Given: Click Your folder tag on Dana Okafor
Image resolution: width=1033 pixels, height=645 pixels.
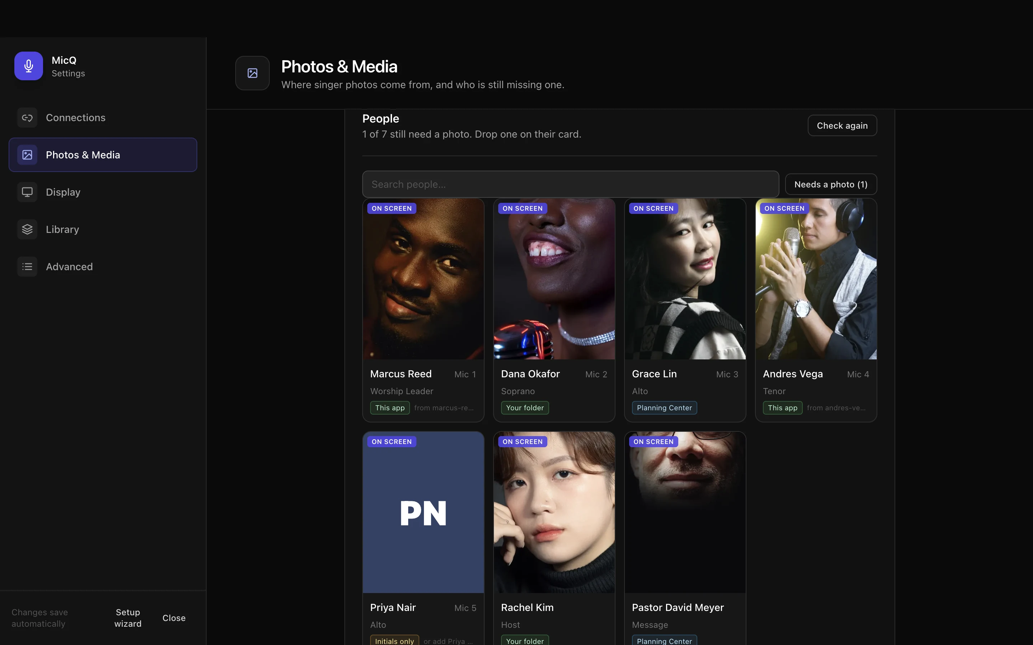Looking at the screenshot, I should (525, 408).
